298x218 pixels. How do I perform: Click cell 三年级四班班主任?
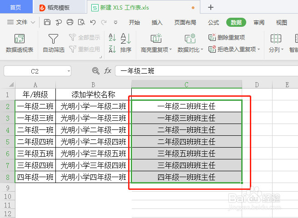[186, 165]
